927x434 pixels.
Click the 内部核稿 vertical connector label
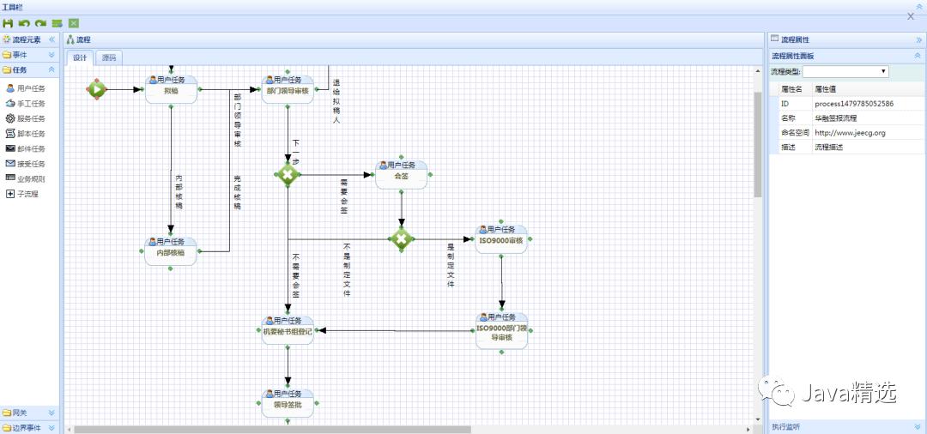point(179,192)
